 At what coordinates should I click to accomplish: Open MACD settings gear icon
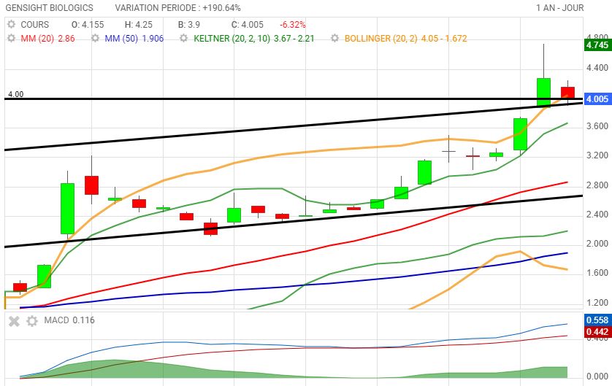[x=32, y=321]
